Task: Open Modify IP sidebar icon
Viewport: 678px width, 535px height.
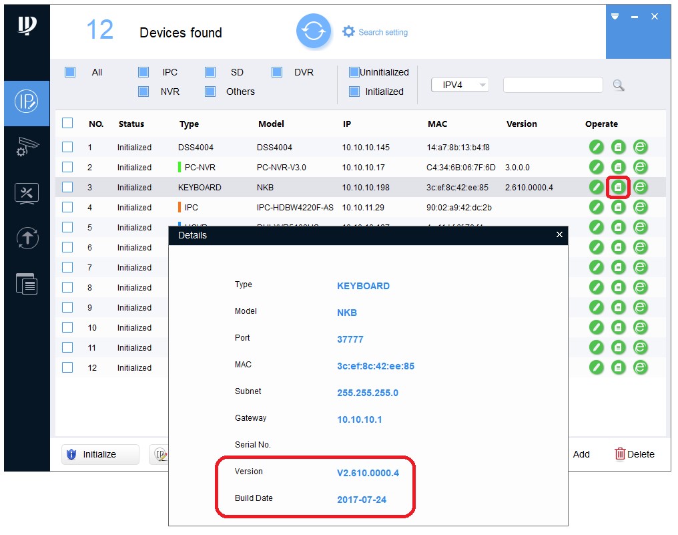Action: [27, 102]
